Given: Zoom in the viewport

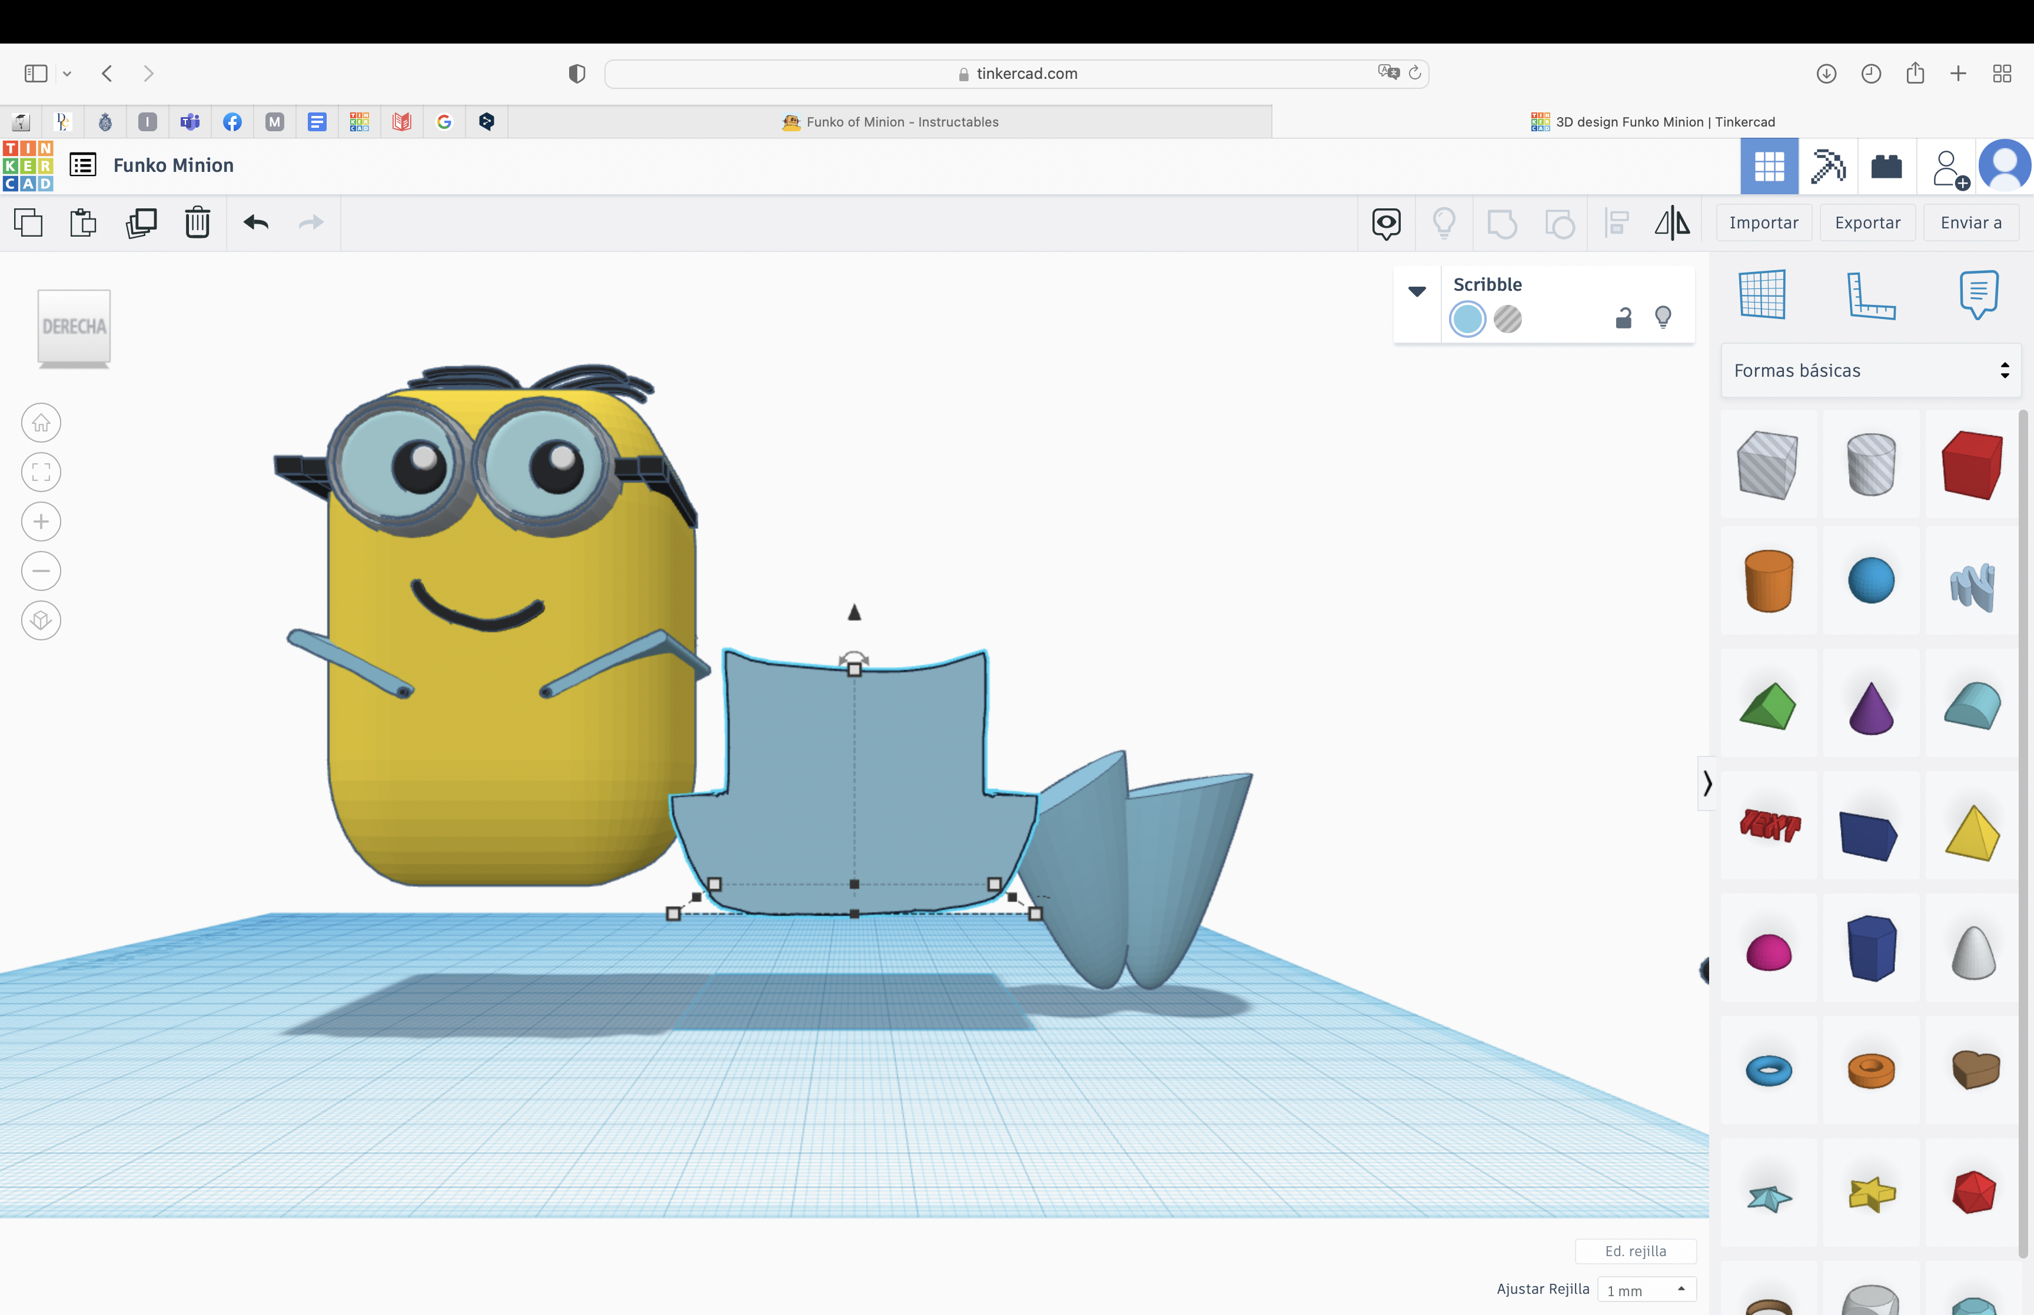Looking at the screenshot, I should 41,522.
